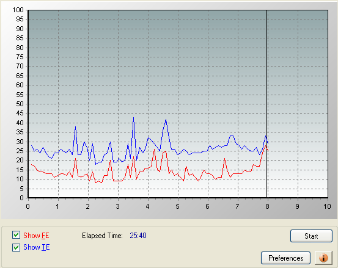Click the 50 label on the vertical axis
The image size is (338, 268).
pos(20,104)
